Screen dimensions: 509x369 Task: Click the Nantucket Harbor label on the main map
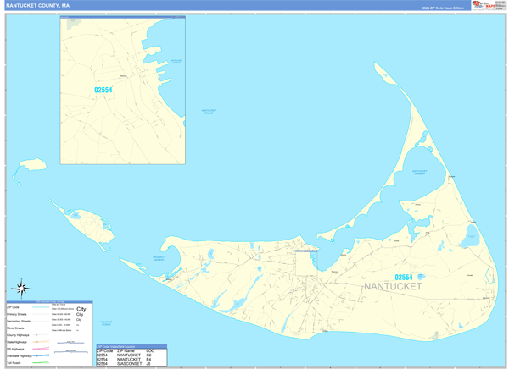tap(419, 172)
